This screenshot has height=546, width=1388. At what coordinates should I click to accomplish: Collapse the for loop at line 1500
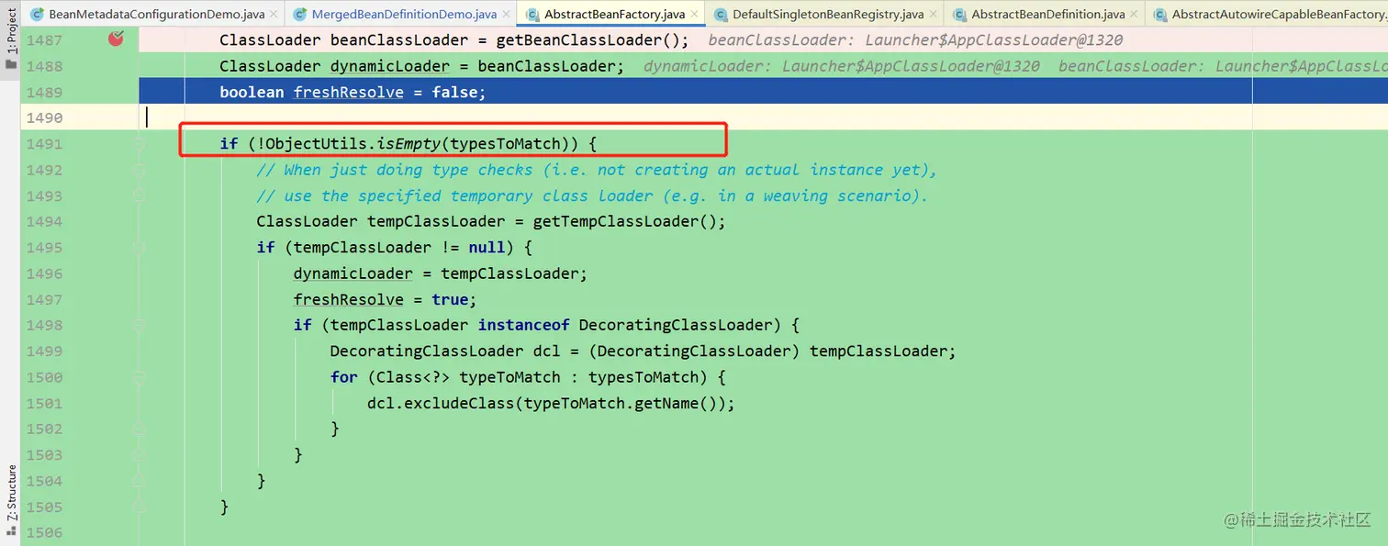pyautogui.click(x=139, y=377)
